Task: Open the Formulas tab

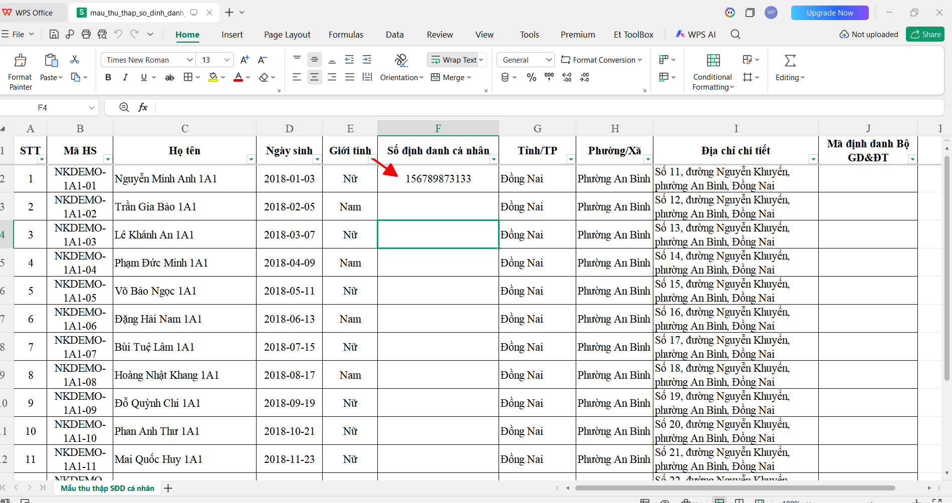Action: tap(346, 35)
